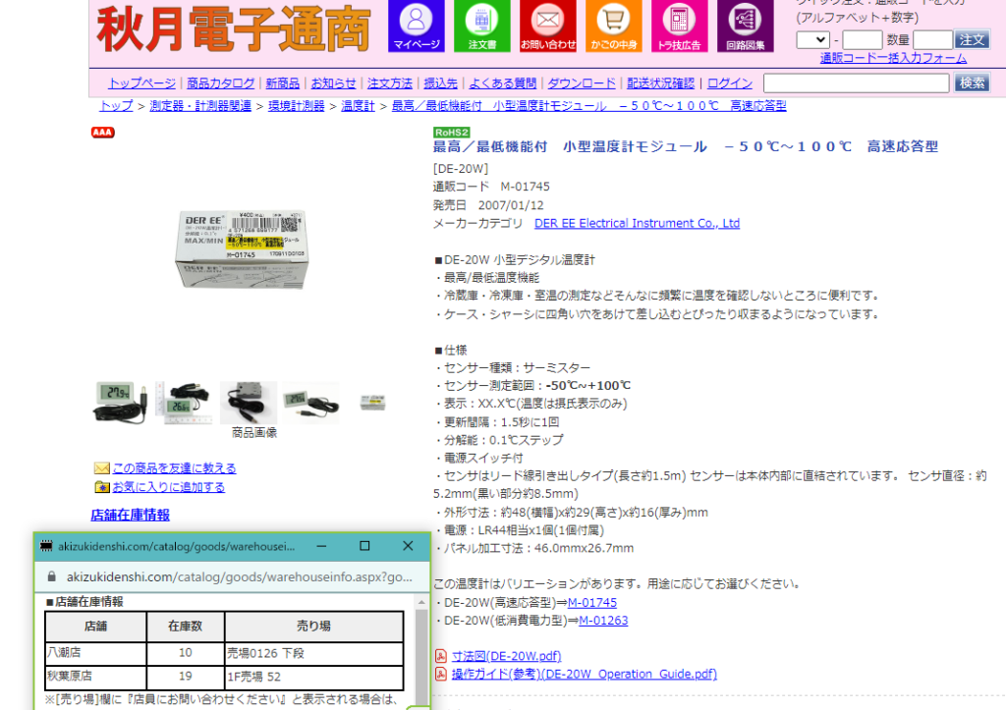Click the quick order code number field
1006x710 pixels.
click(x=862, y=39)
